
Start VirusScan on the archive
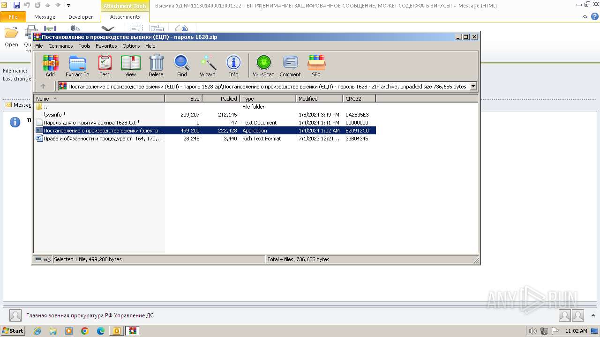coord(263,66)
